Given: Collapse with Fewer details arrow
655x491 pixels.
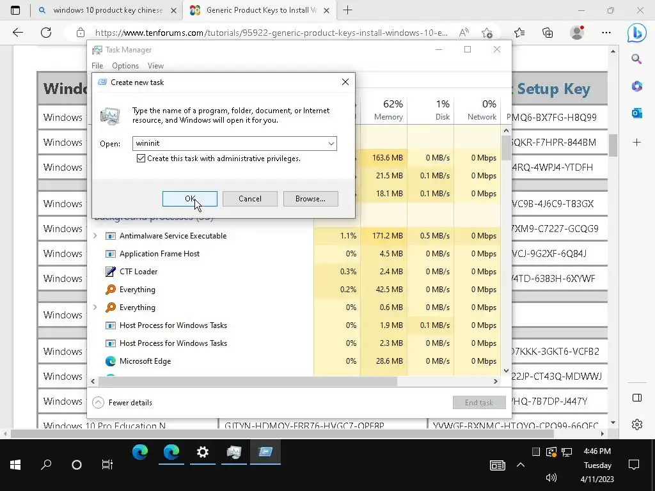Looking at the screenshot, I should pos(98,403).
